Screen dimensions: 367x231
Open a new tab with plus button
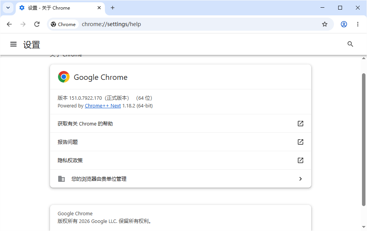coord(113,8)
